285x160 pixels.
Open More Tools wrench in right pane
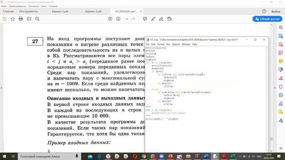(x=281, y=120)
